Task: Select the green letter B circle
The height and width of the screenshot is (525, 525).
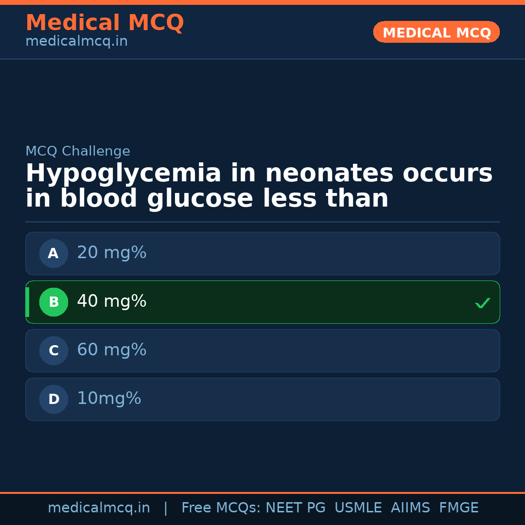Action: click(x=53, y=302)
